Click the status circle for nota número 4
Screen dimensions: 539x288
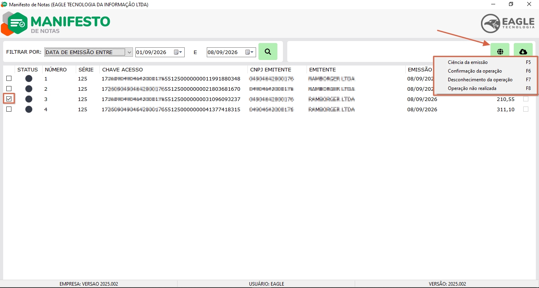[29, 109]
